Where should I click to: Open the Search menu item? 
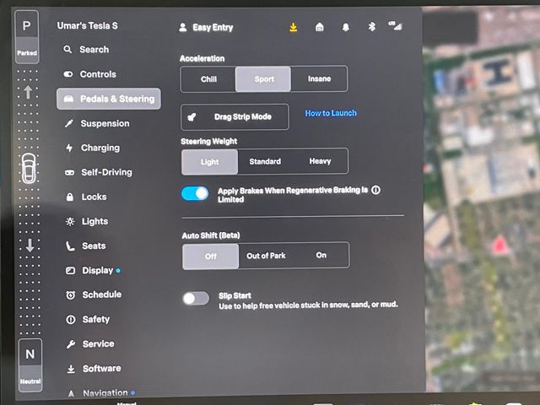tap(86, 50)
